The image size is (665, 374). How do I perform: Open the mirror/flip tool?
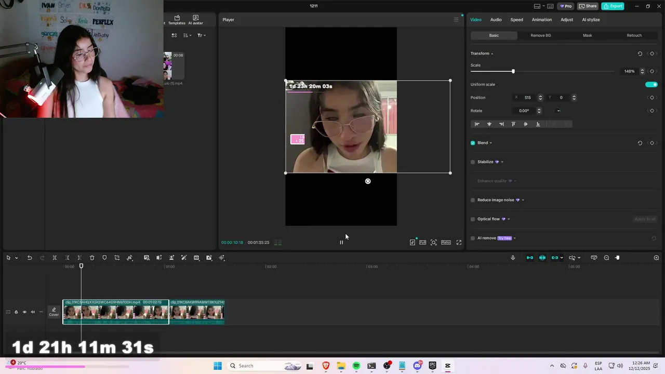point(129,258)
